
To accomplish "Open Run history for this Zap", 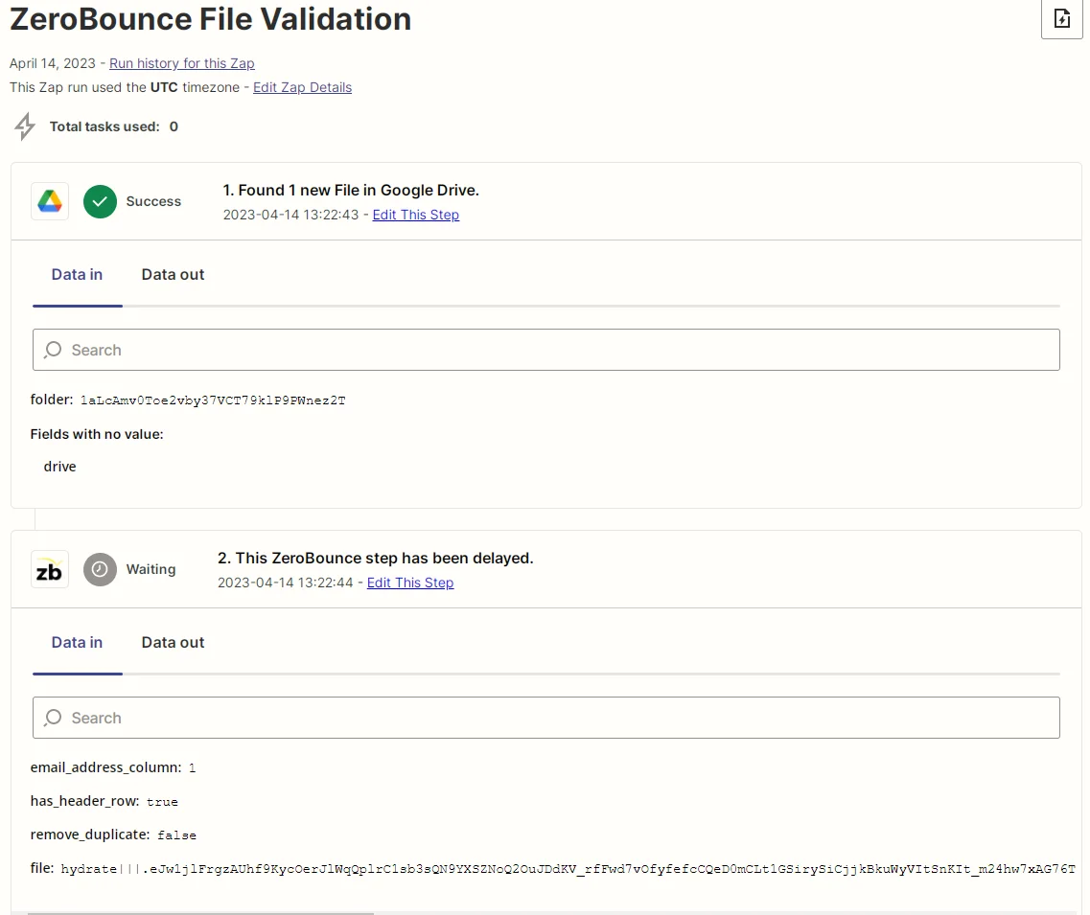I will coord(181,63).
